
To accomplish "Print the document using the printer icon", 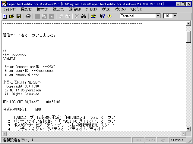I will tap(28, 16).
